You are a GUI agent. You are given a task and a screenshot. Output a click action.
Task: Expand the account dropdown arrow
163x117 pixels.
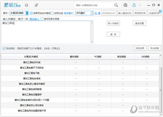pyautogui.click(x=140, y=5)
